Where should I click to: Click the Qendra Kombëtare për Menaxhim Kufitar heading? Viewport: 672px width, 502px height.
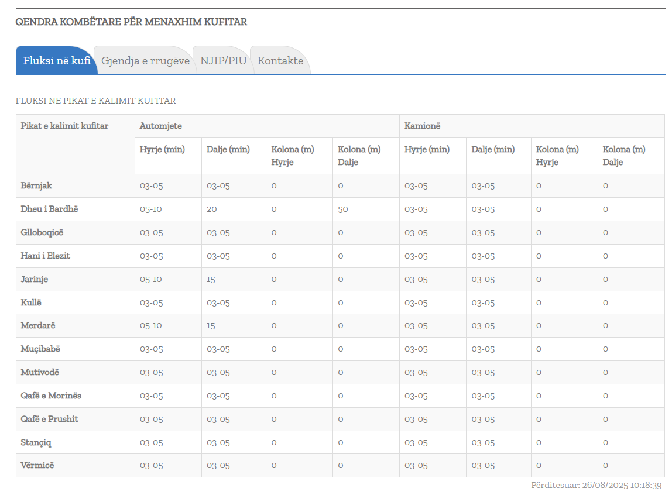point(131,22)
